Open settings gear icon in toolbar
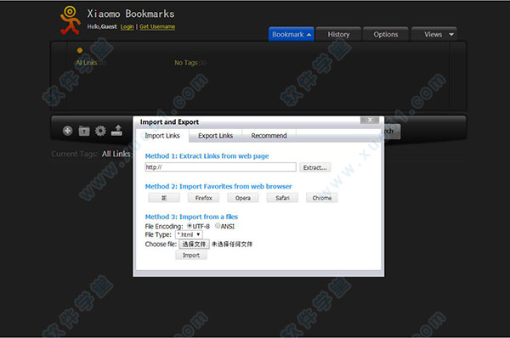Screen dimensions: 510x338 tap(100, 131)
